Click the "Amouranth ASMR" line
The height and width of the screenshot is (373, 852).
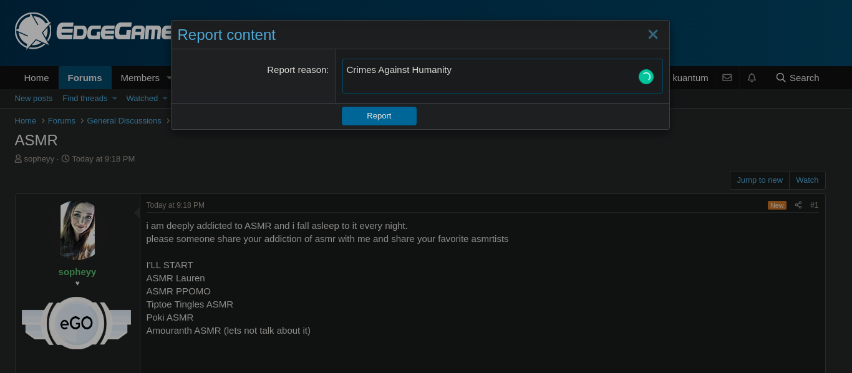pyautogui.click(x=228, y=331)
